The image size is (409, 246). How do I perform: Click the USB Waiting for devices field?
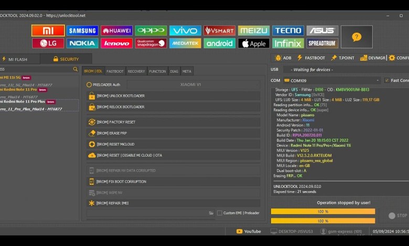click(346, 70)
